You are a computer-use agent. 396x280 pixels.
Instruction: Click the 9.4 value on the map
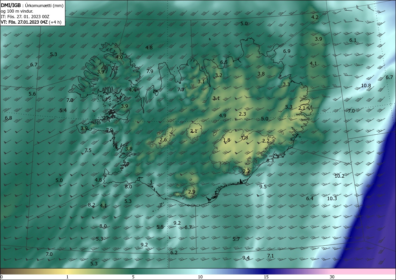coord(246,257)
